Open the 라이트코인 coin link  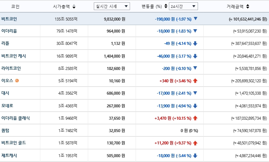11,68
